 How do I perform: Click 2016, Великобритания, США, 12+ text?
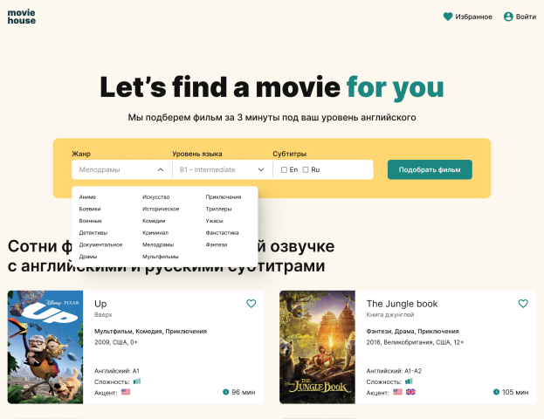[415, 342]
